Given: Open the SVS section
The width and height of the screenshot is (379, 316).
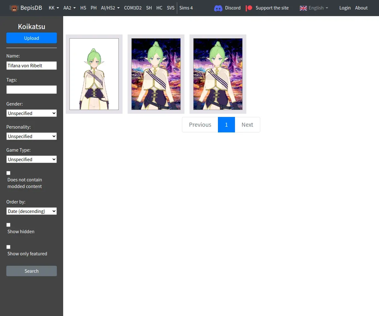Looking at the screenshot, I should click(x=171, y=8).
